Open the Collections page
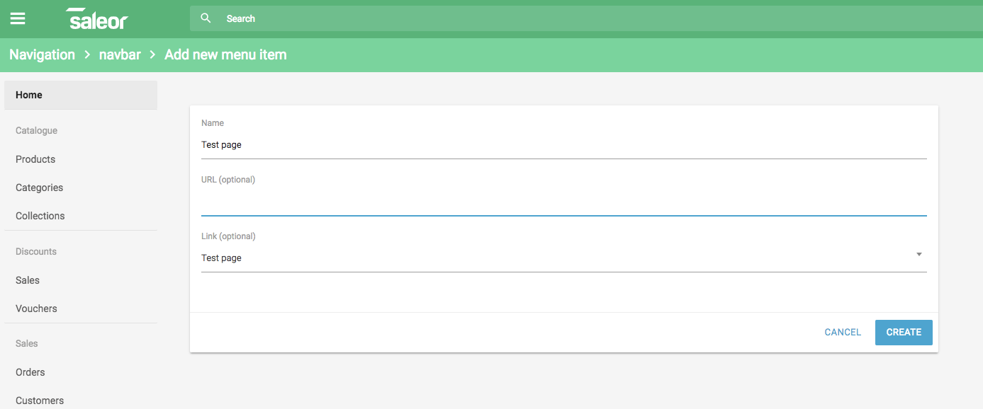 (x=40, y=215)
